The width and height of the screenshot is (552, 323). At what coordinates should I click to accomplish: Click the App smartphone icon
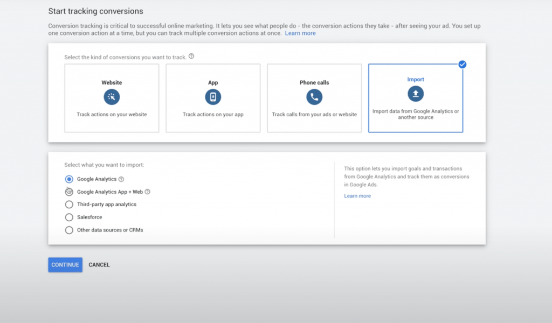[213, 97]
